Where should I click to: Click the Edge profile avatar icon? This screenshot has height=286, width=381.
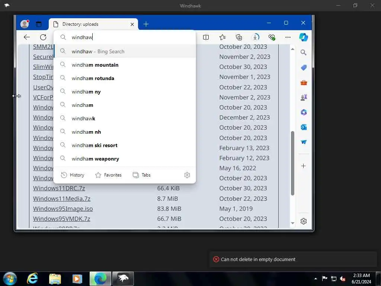[x=25, y=24]
